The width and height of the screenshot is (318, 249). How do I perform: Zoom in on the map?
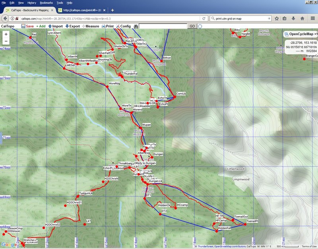click(x=6, y=34)
